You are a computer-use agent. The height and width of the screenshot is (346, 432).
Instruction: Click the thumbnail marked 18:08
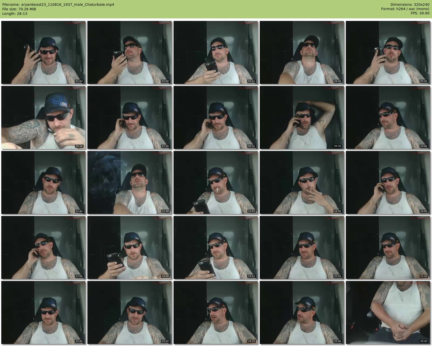pos(130,247)
